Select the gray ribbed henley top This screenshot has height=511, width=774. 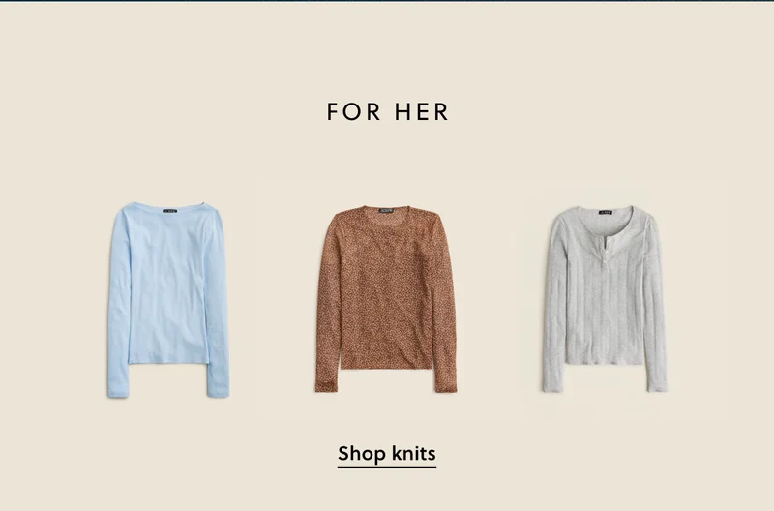coord(604,299)
